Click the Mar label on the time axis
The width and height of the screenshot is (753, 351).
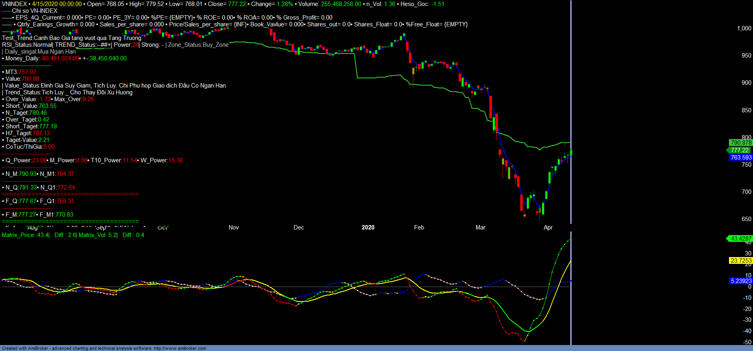click(480, 227)
